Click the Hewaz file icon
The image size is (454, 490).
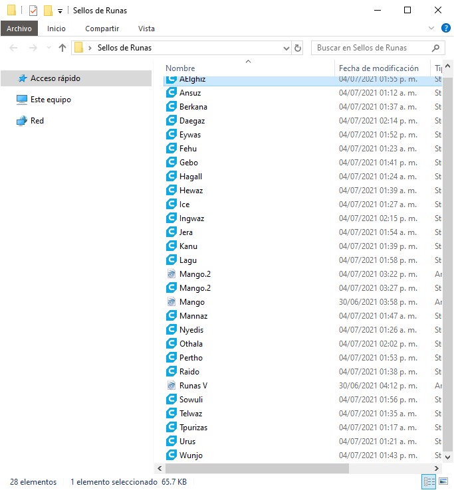coord(171,190)
